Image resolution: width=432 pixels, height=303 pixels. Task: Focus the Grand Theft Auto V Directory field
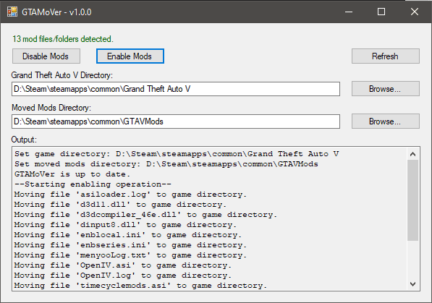pyautogui.click(x=176, y=89)
